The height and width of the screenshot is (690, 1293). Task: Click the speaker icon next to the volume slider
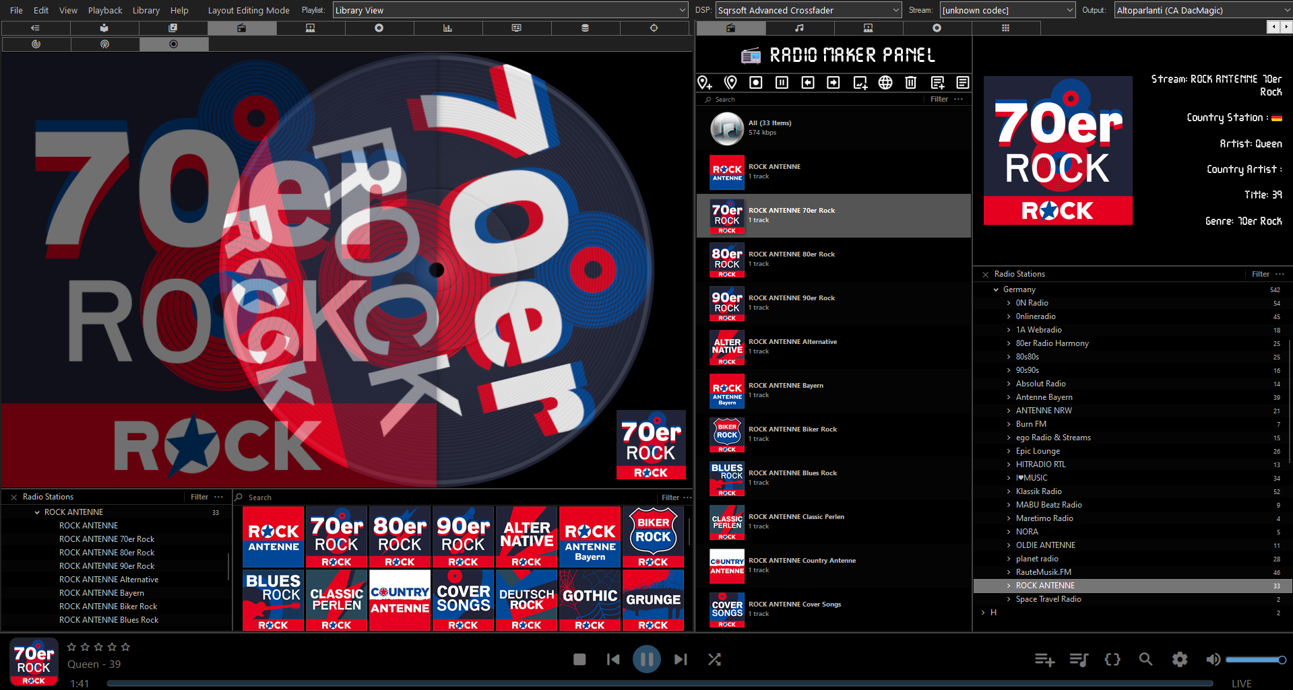click(1213, 660)
